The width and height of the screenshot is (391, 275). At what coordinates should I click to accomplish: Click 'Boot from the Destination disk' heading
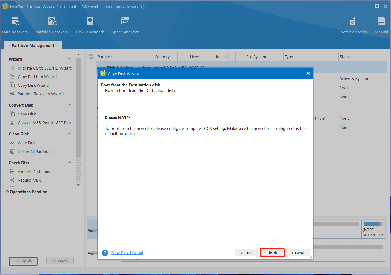point(130,85)
